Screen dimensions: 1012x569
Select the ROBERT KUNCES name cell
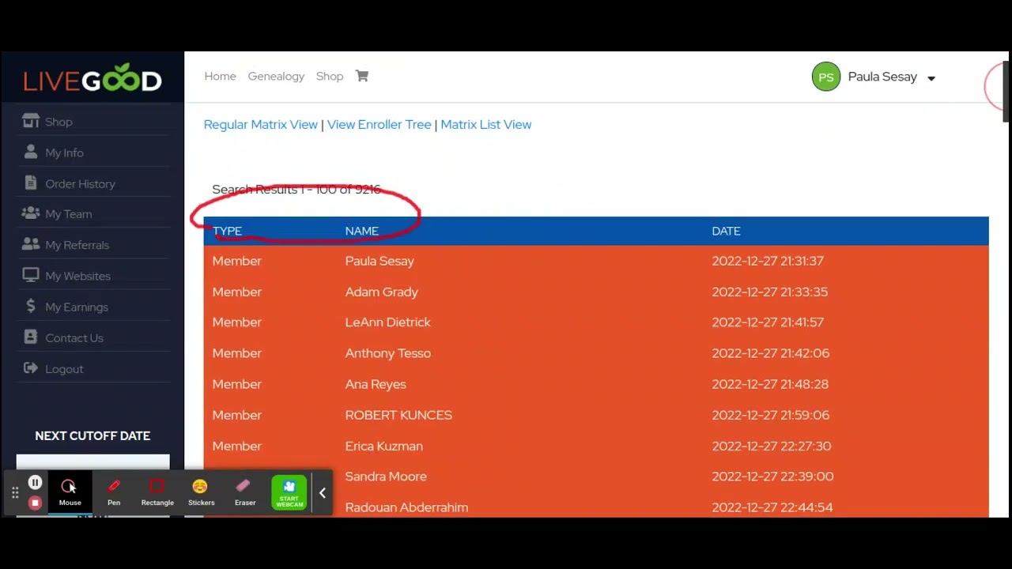398,415
